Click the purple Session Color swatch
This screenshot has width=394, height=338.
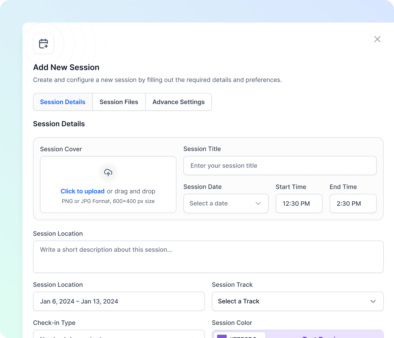point(222,336)
